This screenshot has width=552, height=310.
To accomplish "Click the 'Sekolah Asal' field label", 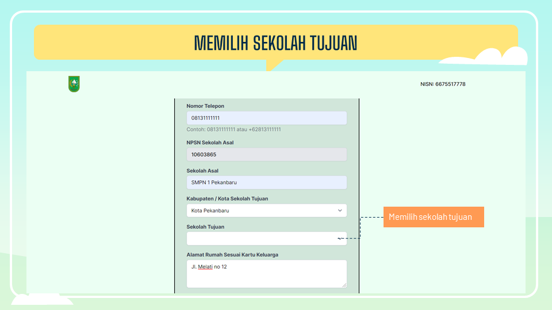I will coord(202,170).
